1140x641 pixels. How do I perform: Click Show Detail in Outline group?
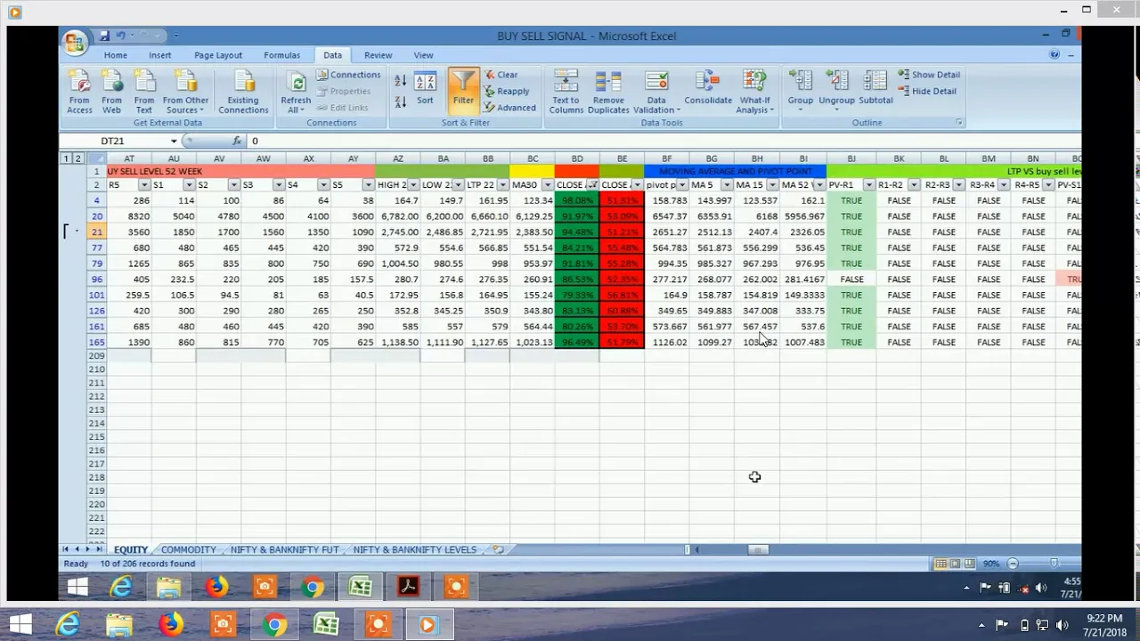[x=929, y=75]
